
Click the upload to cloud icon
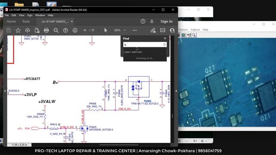coord(28,30)
